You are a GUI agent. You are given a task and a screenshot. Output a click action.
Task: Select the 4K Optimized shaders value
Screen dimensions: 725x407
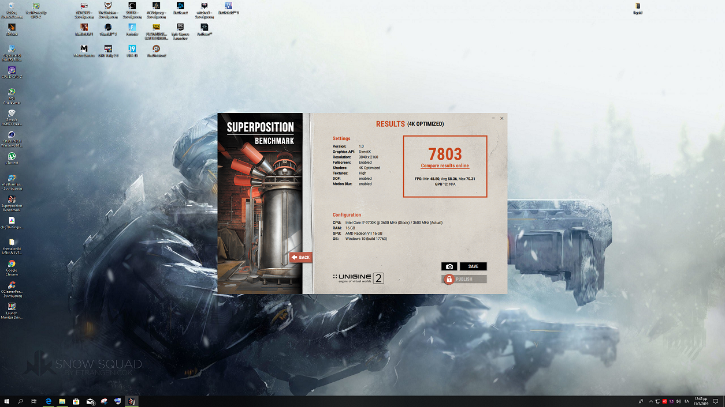(369, 168)
